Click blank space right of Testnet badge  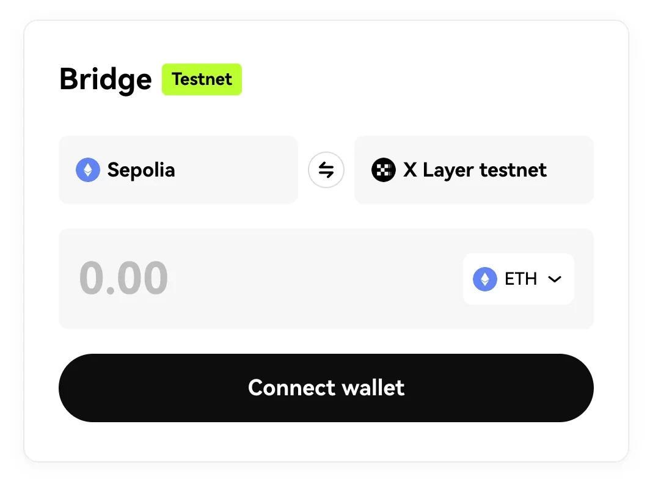(x=415, y=79)
